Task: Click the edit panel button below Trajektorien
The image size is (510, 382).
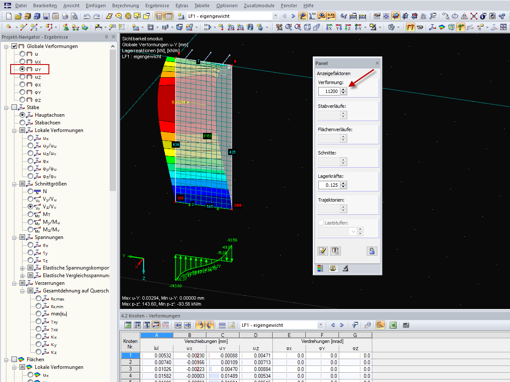Action: point(323,251)
